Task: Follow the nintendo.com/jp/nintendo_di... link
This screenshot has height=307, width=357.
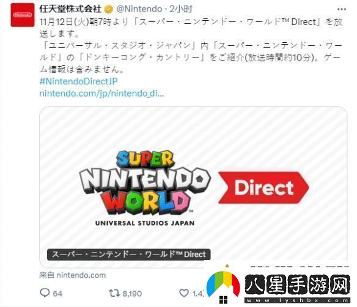Action: [x=101, y=94]
